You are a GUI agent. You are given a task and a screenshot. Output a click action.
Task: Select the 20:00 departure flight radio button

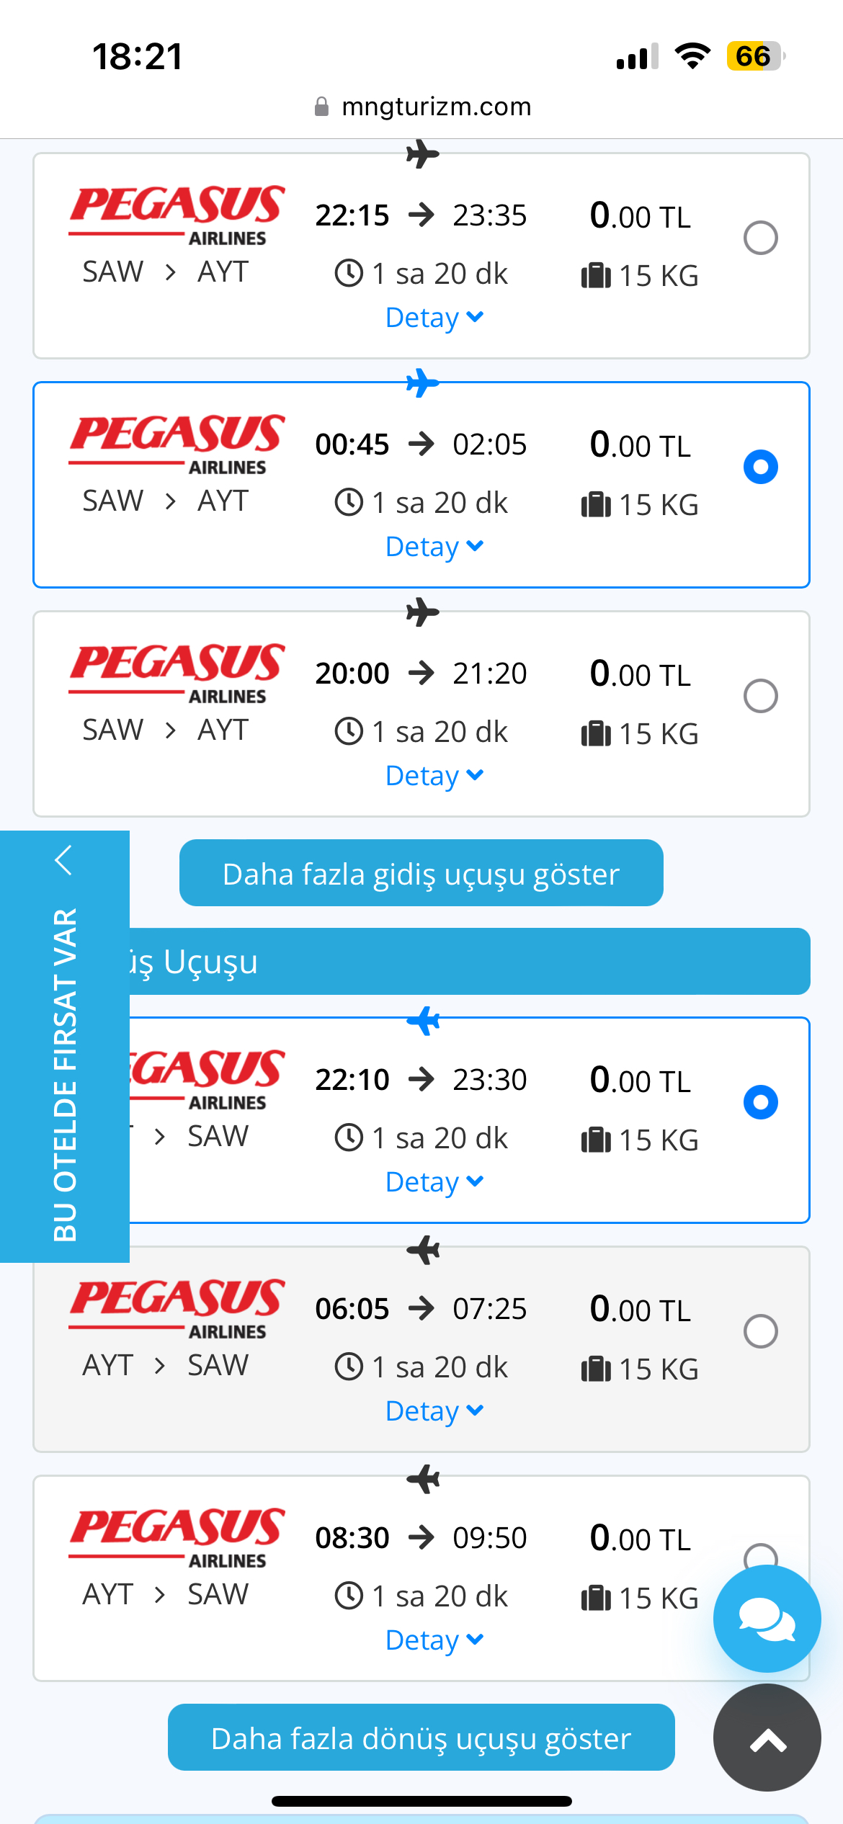pos(760,696)
